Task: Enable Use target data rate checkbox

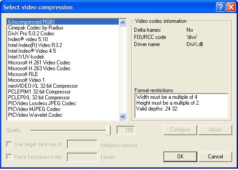Action: click(9, 144)
